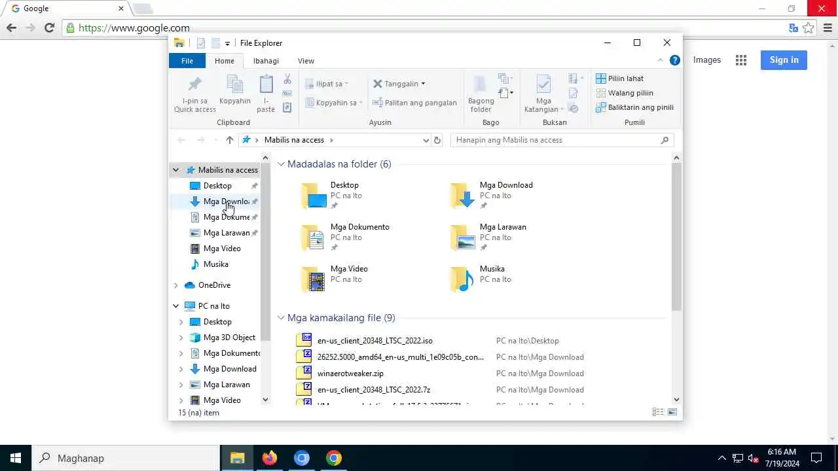The image size is (838, 471).
Task: Click the main pane vertical scrollbar
Action: (x=676, y=237)
